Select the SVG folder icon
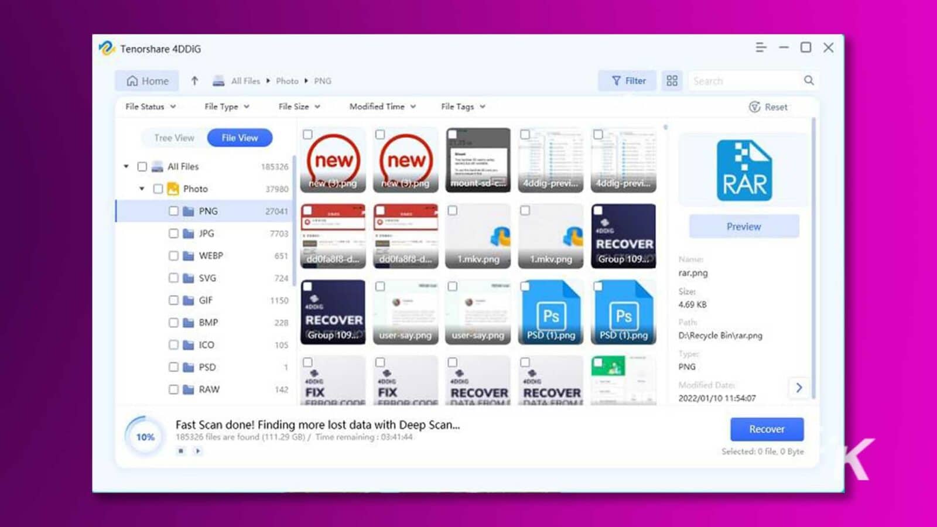The height and width of the screenshot is (527, 937). point(188,278)
